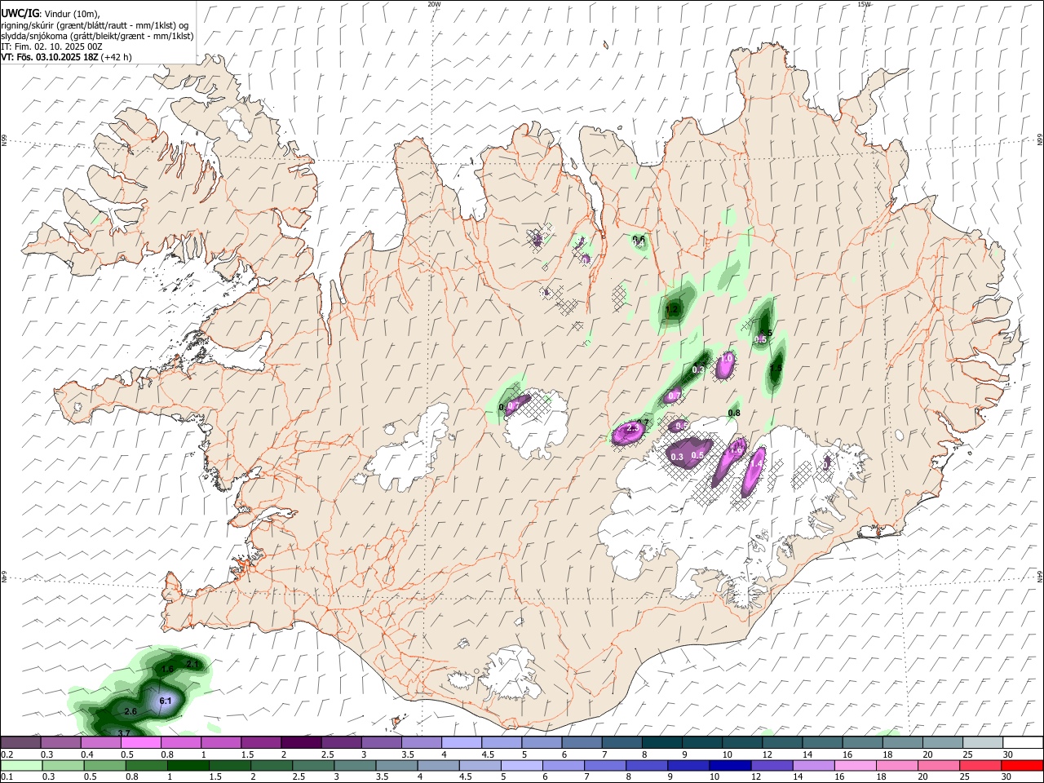Click the rain legend line 'rigning/skúrir'
1044x783 pixels.
pyautogui.click(x=27, y=24)
